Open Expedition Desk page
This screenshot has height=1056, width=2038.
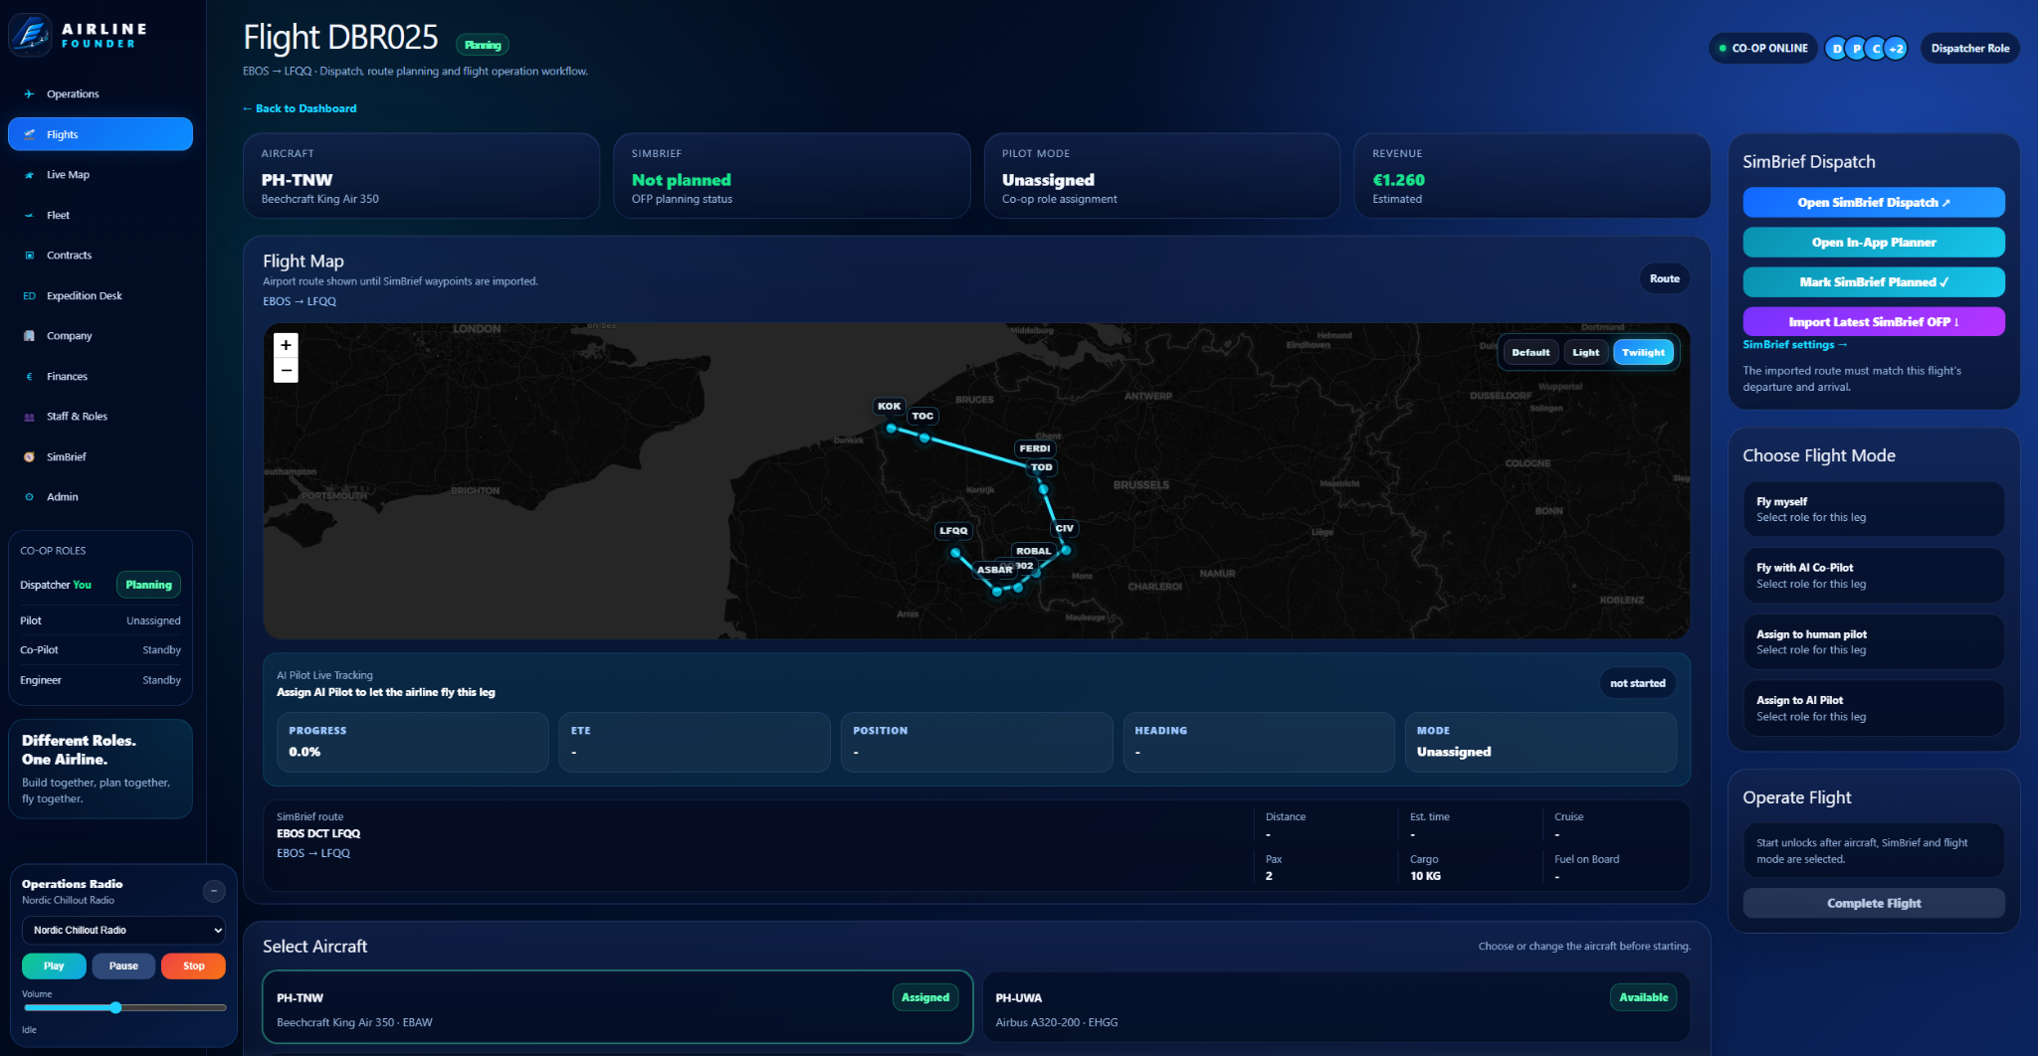(101, 296)
